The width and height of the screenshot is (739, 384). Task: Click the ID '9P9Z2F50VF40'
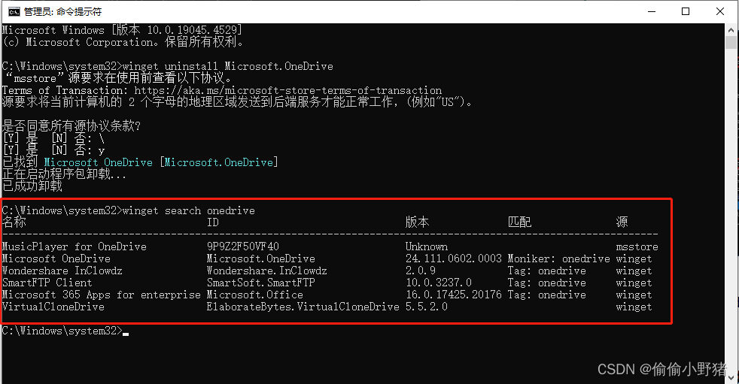243,246
